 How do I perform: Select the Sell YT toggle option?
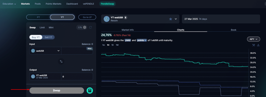pos(48,37)
